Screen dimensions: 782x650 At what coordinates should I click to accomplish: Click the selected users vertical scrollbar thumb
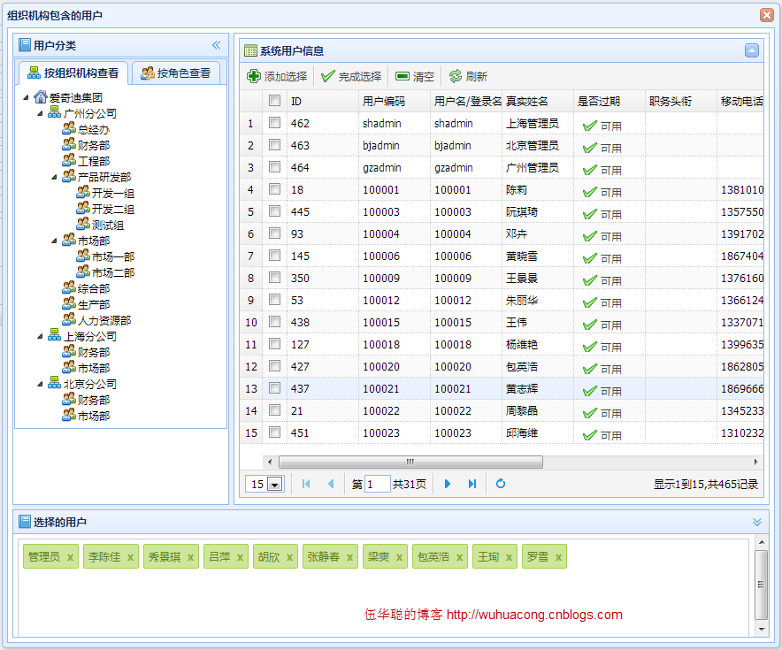(x=761, y=585)
